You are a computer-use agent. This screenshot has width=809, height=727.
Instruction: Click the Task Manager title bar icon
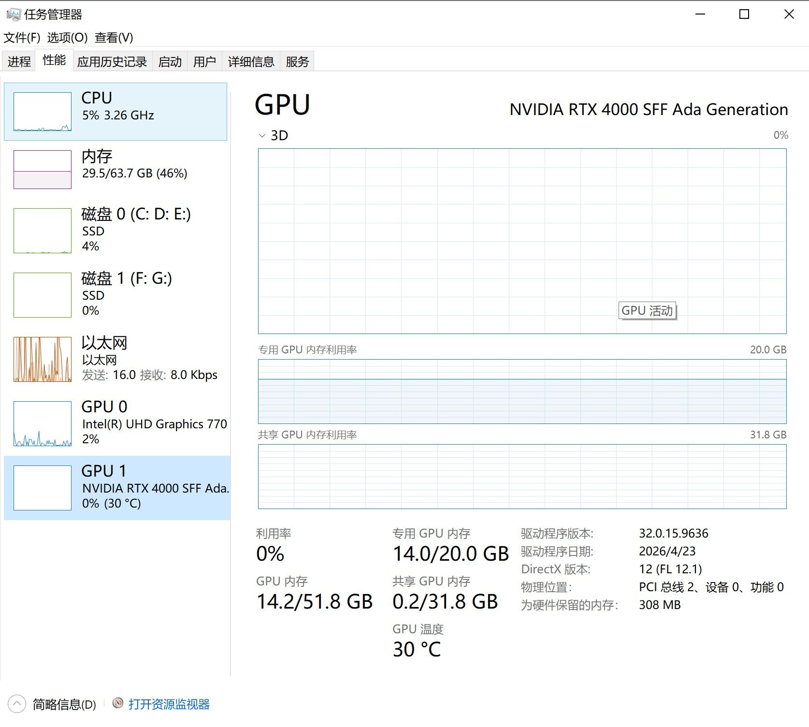click(14, 15)
